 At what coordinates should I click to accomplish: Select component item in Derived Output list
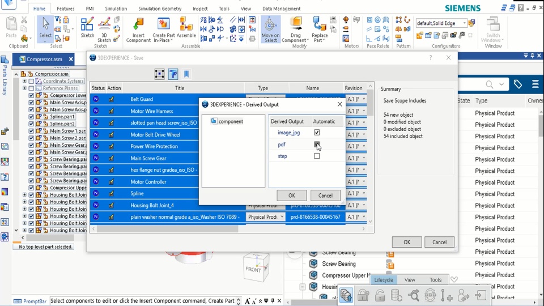click(x=227, y=121)
